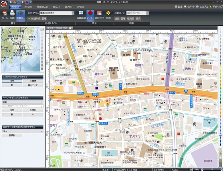Click the ホーム (Home) ribbon icon

point(4,15)
